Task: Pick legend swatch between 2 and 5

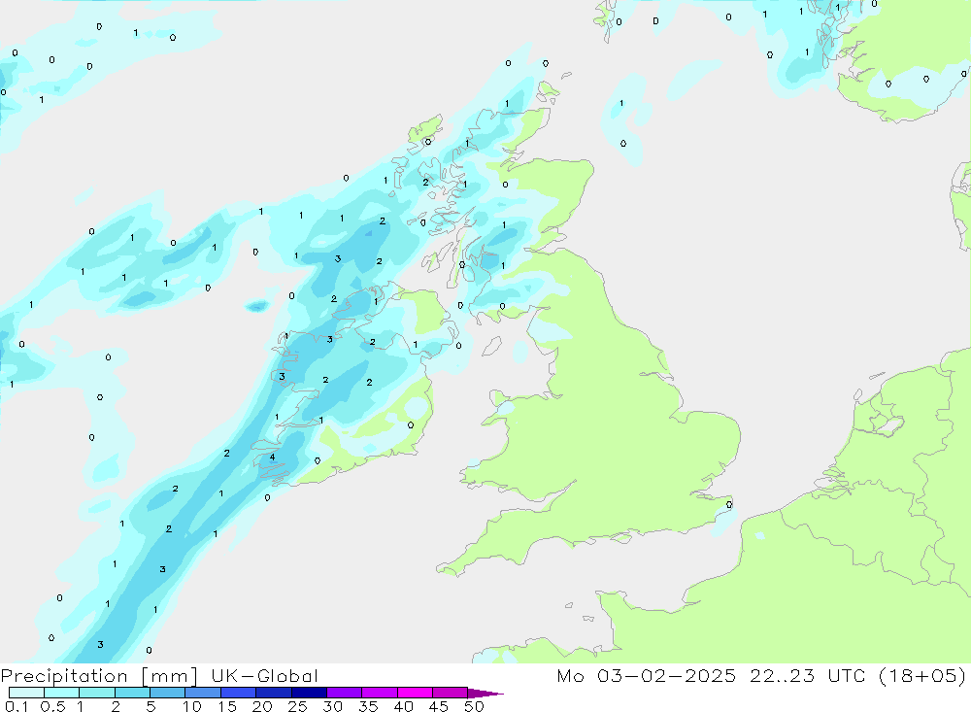Action: coord(132,693)
